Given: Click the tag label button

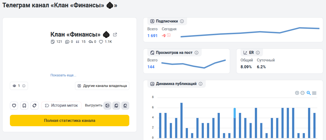Looking at the screenshot, I should click(x=35, y=106).
